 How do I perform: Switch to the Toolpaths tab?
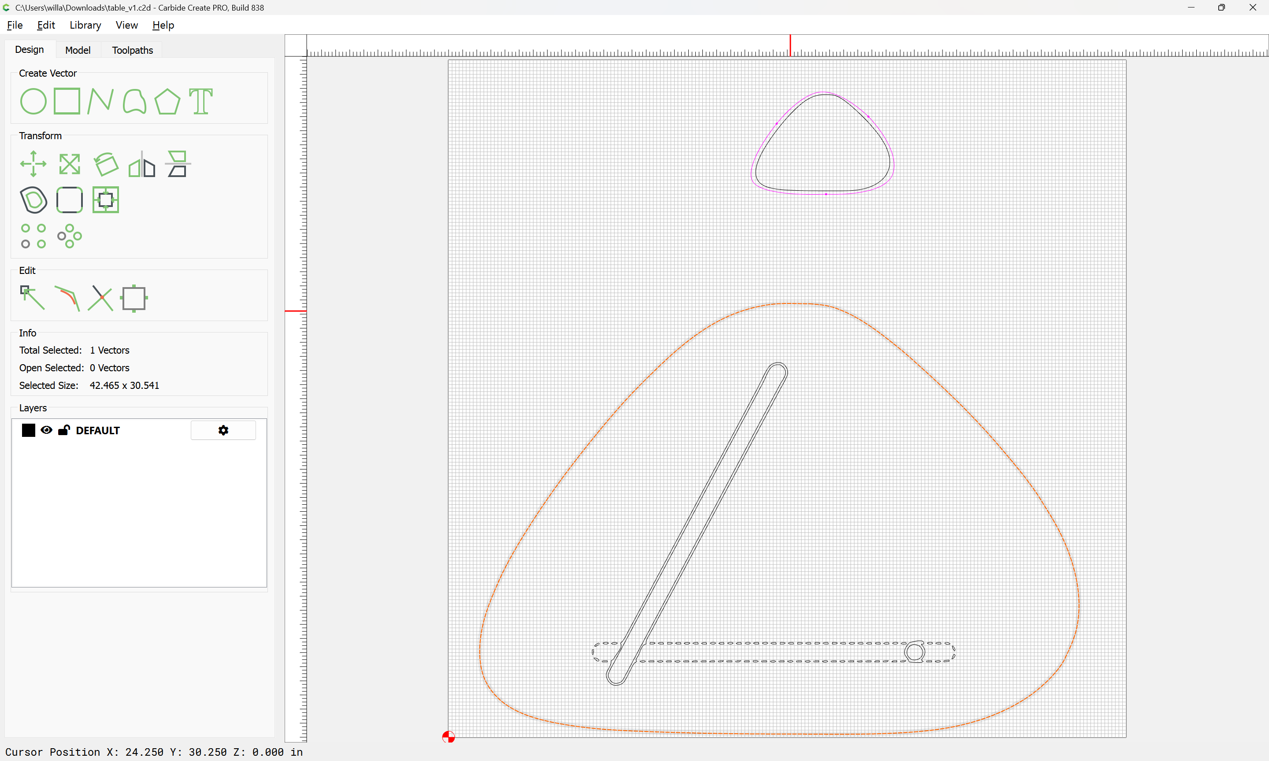[x=132, y=50]
